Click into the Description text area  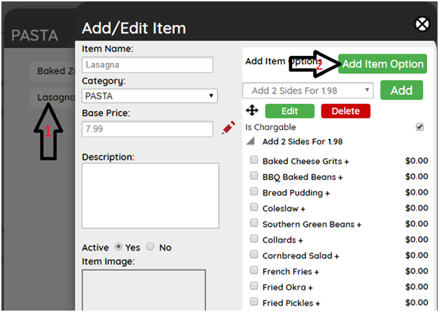(x=150, y=195)
